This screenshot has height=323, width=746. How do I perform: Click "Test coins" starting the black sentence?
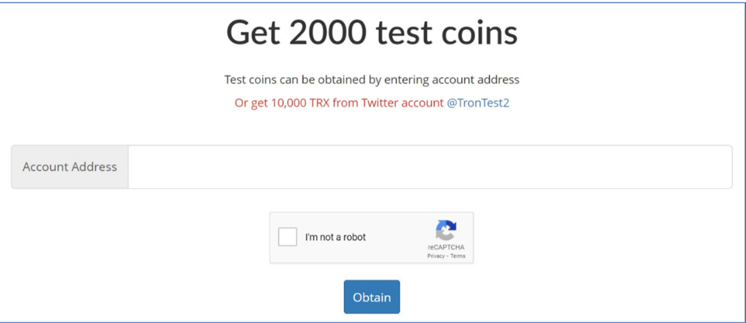(x=251, y=80)
